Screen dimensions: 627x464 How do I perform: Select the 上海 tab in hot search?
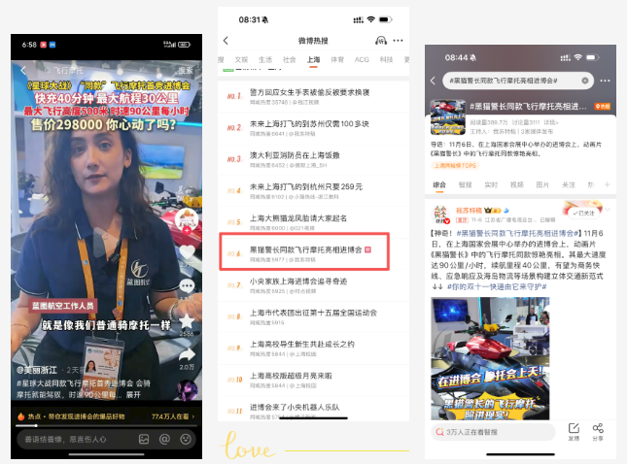pyautogui.click(x=313, y=59)
